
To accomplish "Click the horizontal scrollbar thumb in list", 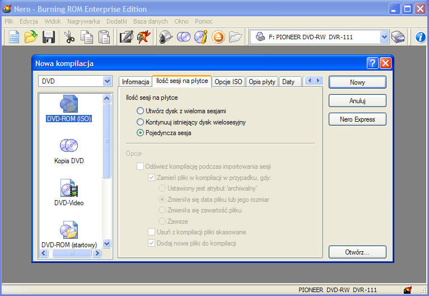I will point(72,253).
